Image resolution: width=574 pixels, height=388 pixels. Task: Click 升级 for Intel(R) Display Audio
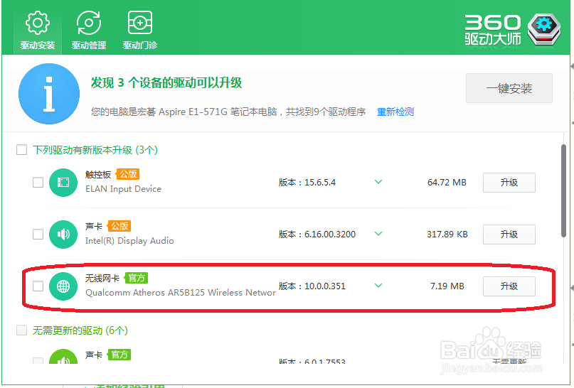click(x=509, y=235)
